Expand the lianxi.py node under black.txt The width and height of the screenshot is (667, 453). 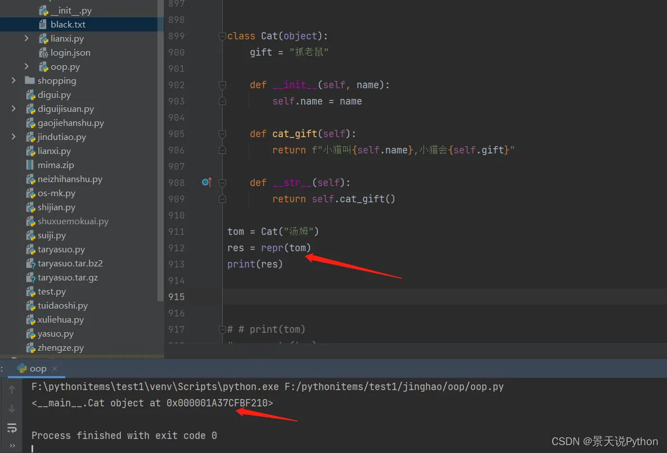point(26,39)
